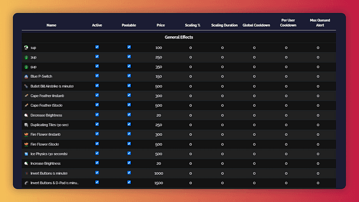This screenshot has height=202, width=359.
Task: Toggle Poolable for Invert Buttons & D-Pad
Action: point(129,183)
